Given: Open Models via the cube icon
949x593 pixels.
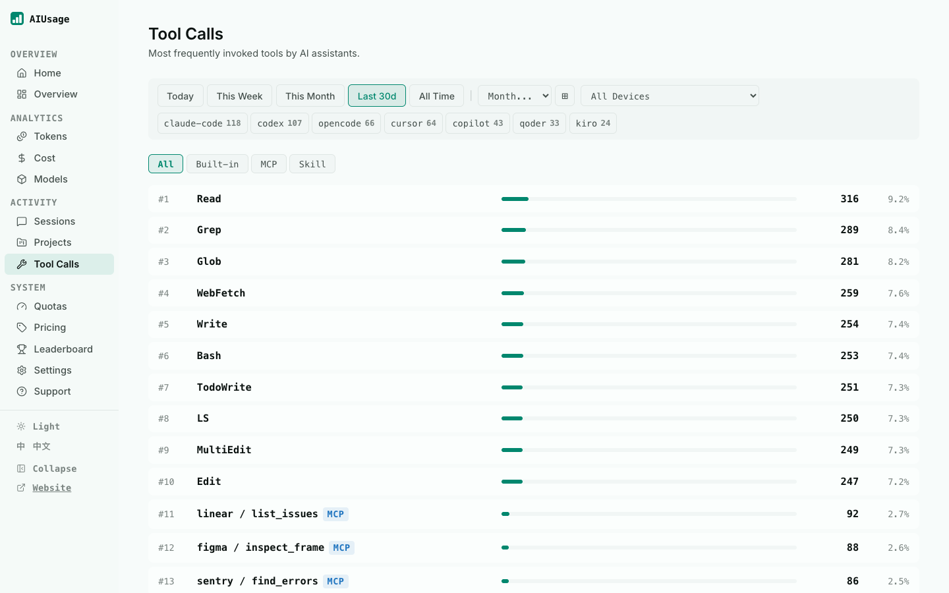Looking at the screenshot, I should tap(22, 179).
